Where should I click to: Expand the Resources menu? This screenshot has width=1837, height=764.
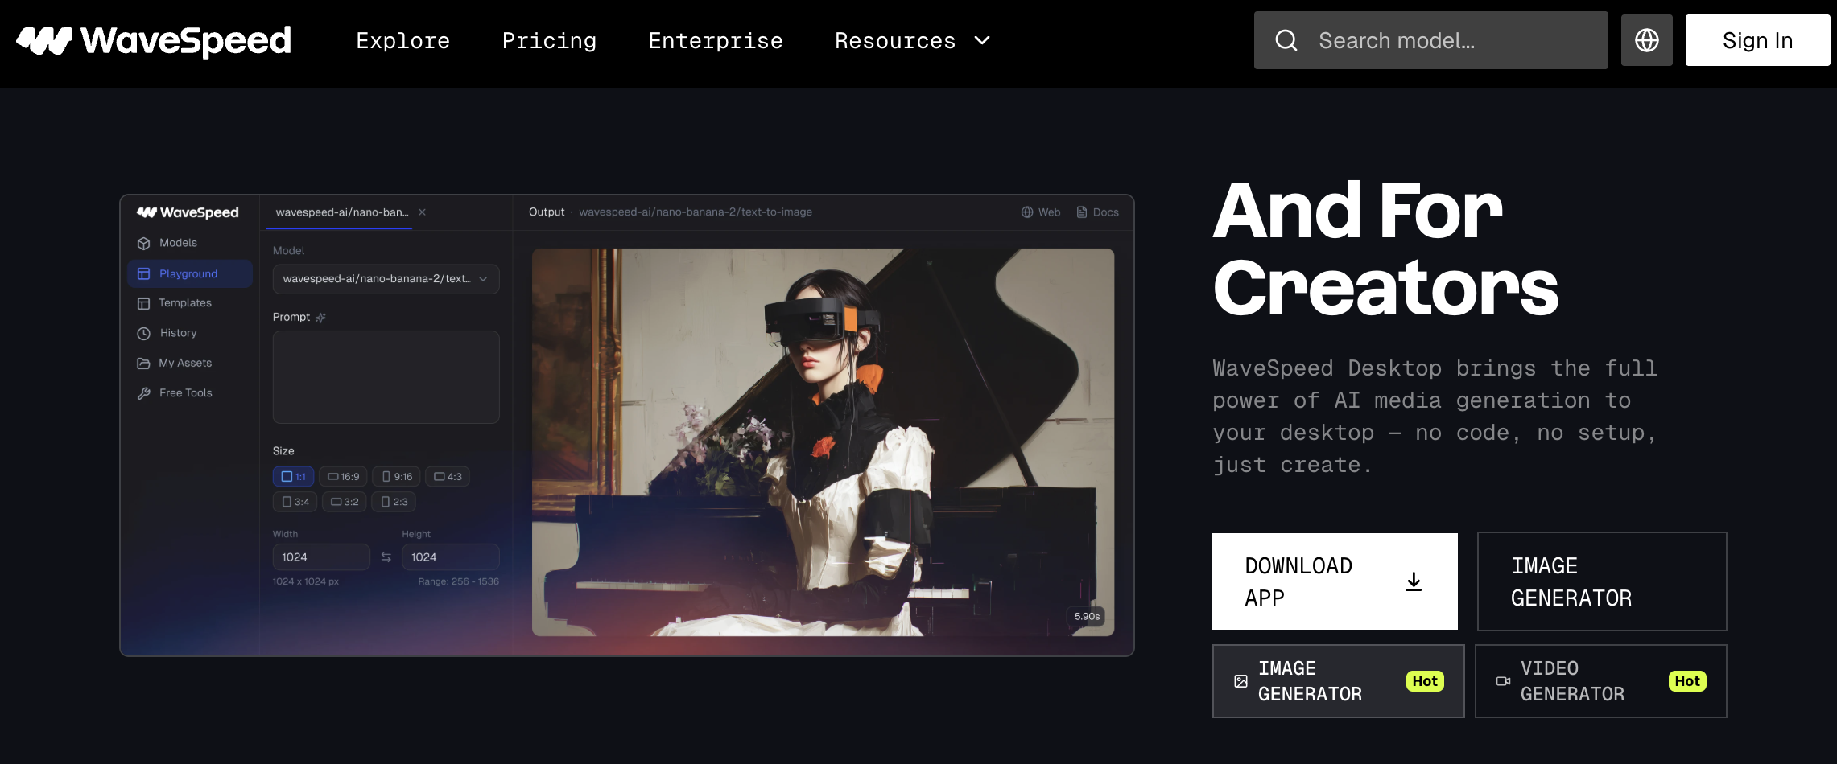coord(912,41)
